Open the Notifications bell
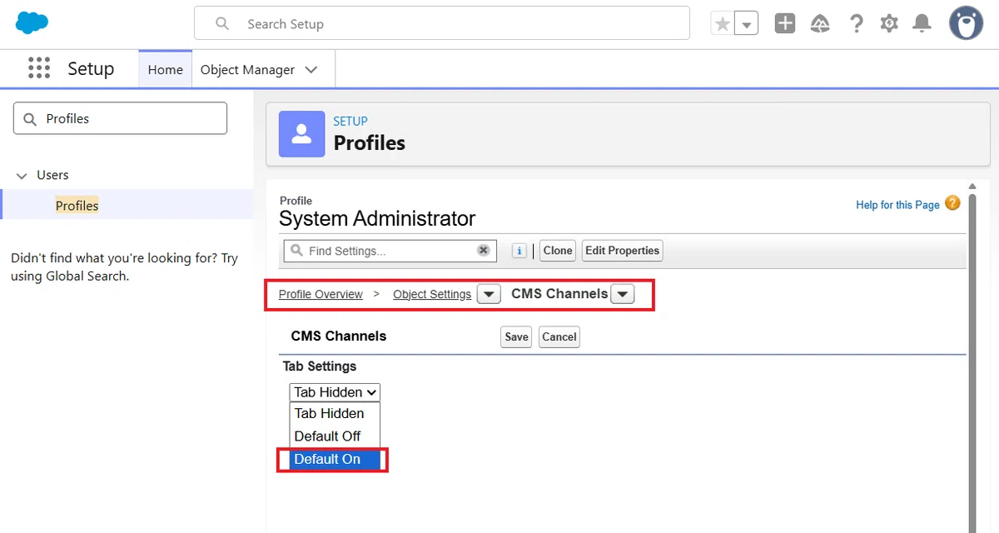The height and width of the screenshot is (533, 999). pos(922,23)
